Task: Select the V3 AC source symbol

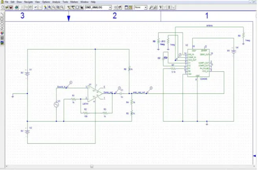Action: [56, 105]
